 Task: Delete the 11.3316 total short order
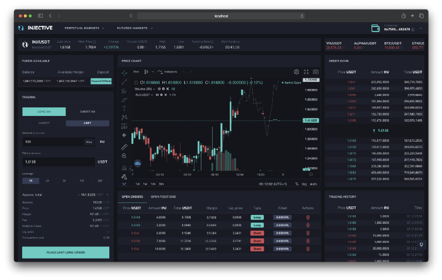308,241
